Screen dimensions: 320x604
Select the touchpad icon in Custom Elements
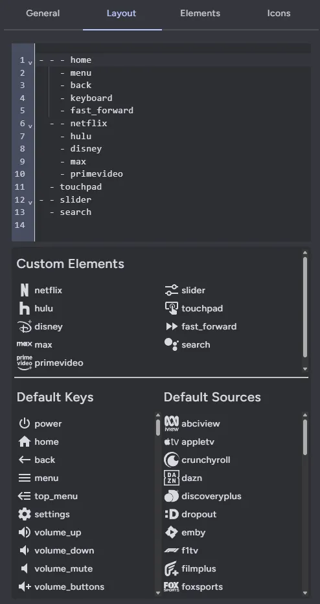pos(171,308)
